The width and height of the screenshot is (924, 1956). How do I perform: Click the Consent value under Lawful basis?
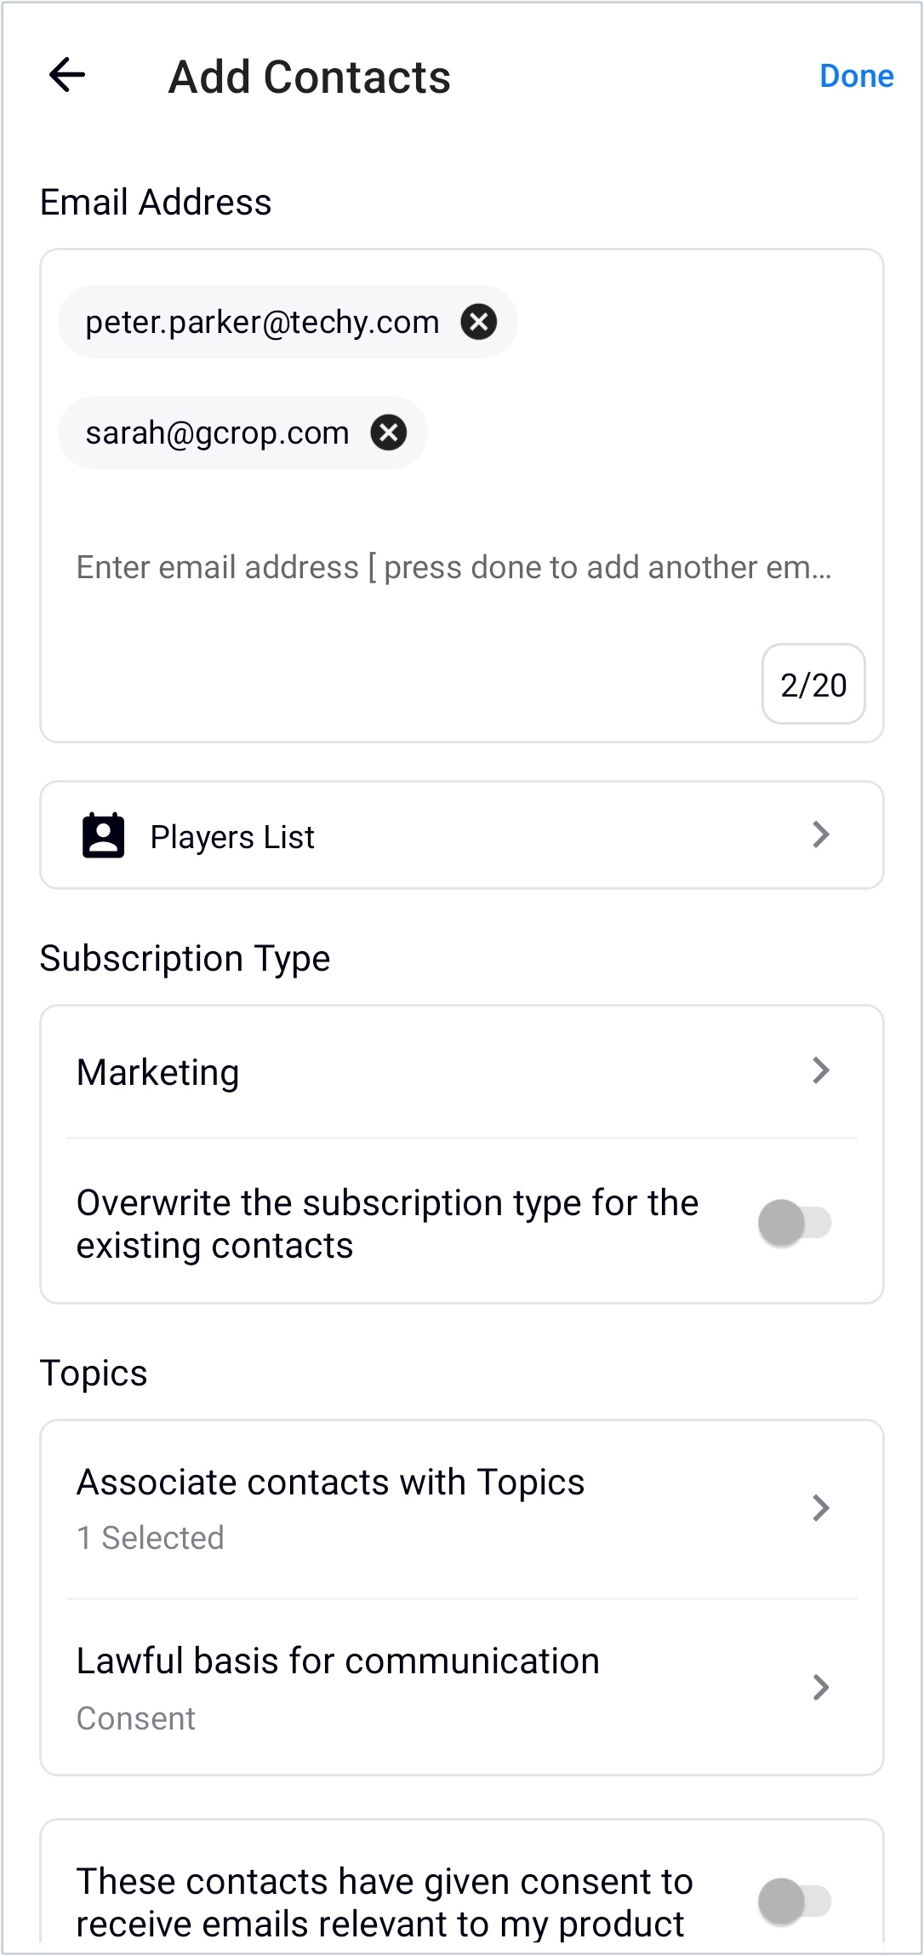click(x=136, y=1718)
